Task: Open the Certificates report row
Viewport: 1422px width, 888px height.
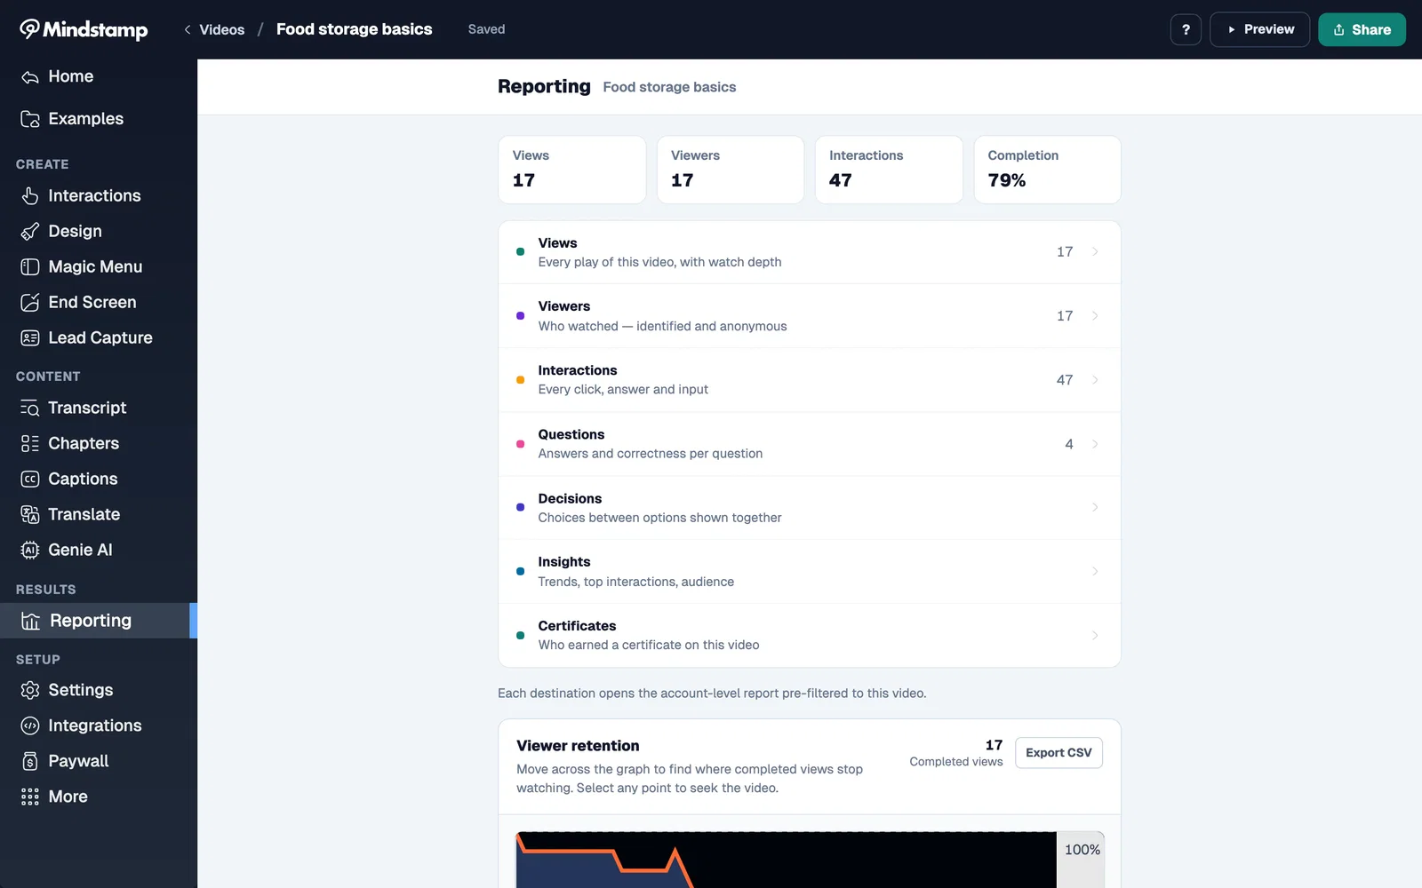Action: click(809, 635)
